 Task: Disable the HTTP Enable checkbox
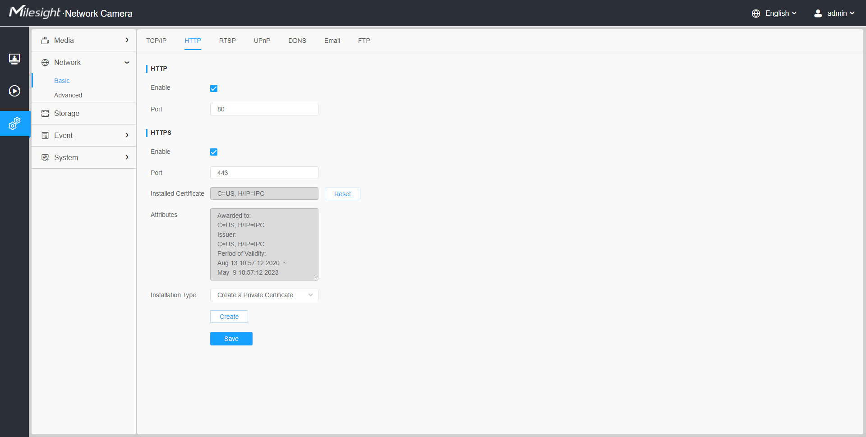pyautogui.click(x=214, y=88)
